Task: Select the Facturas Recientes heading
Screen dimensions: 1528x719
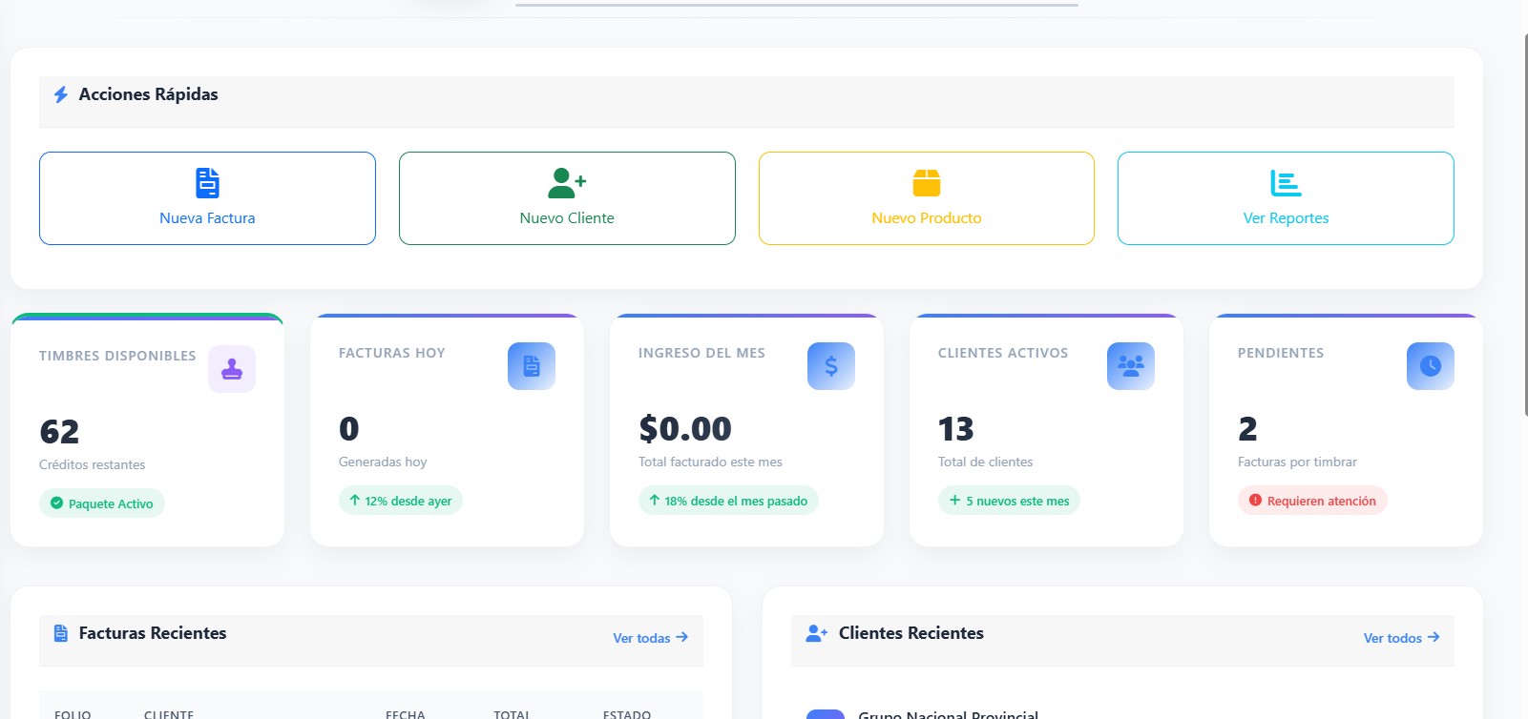Action: click(153, 633)
